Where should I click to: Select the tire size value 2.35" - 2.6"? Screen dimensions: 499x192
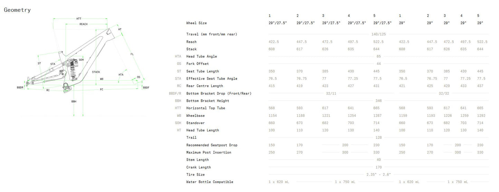point(378,175)
